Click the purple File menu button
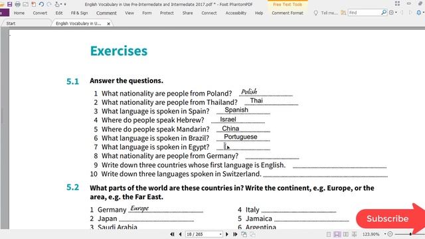425x239 pixels. point(5,13)
